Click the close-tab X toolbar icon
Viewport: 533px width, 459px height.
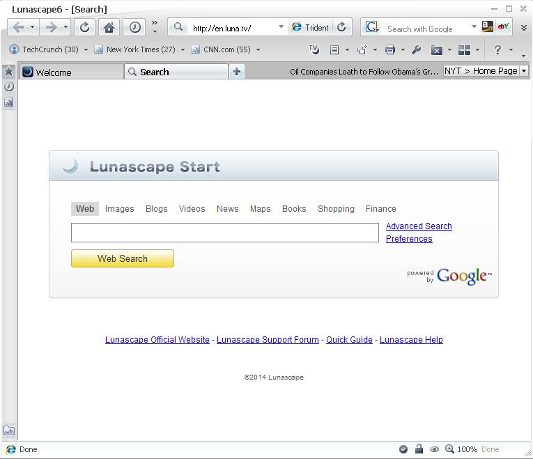pos(436,50)
